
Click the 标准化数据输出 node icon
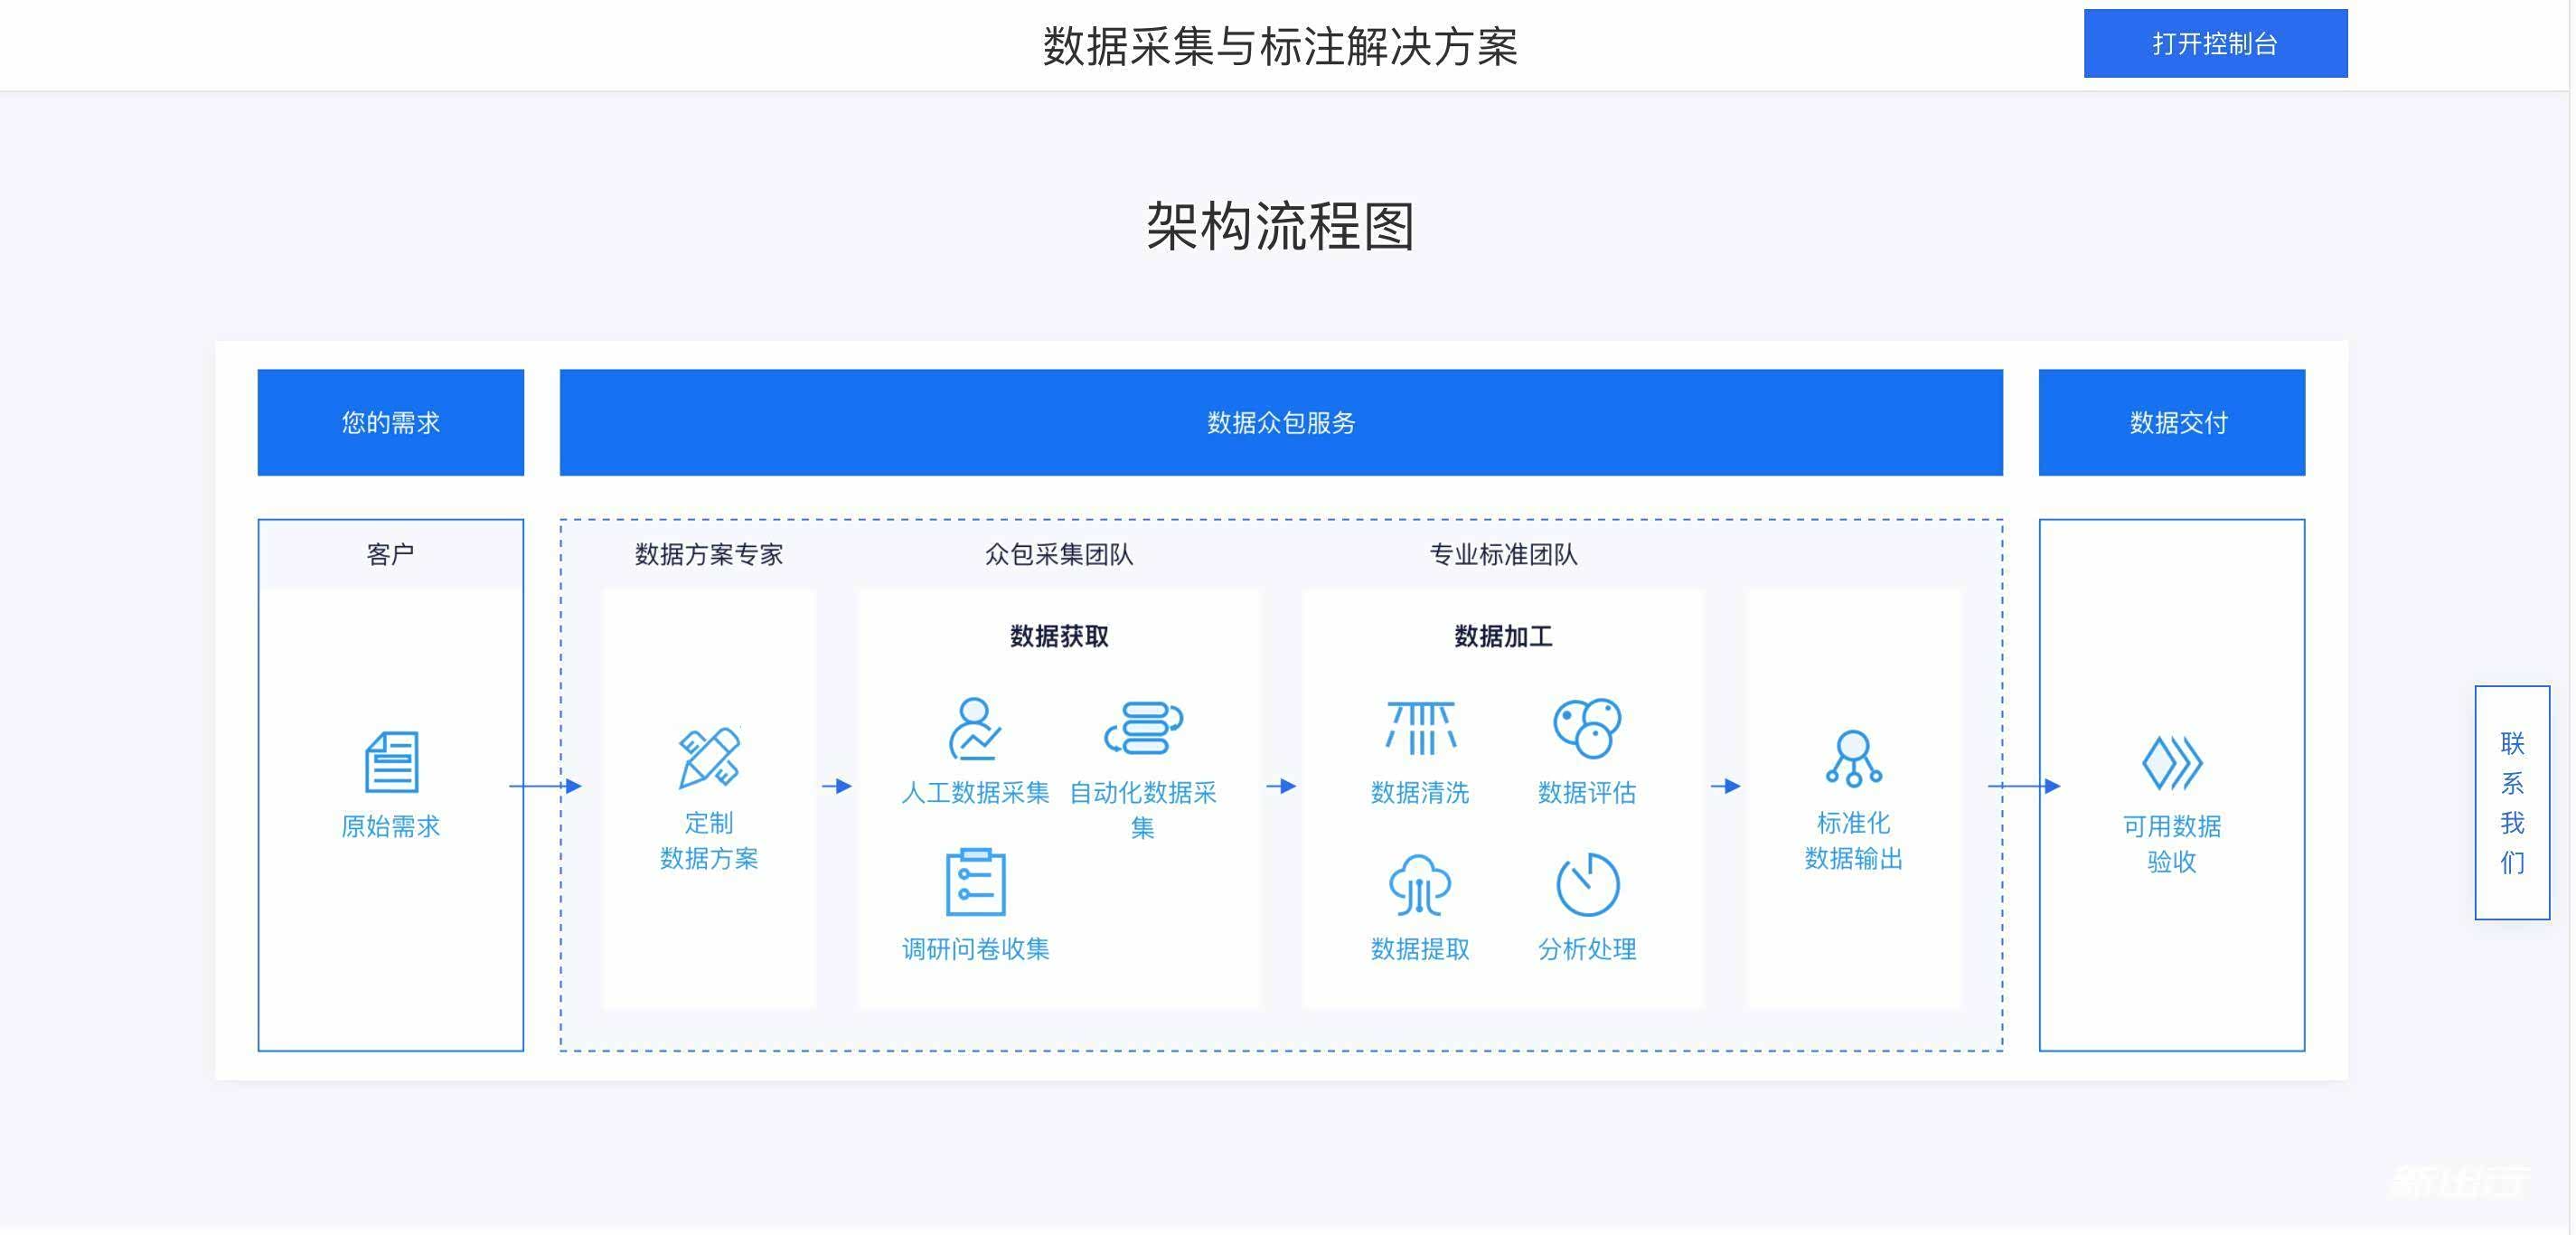(1853, 758)
